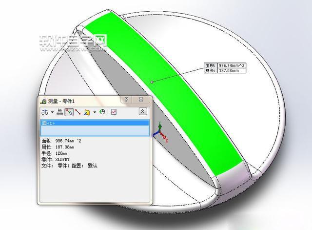Close the 测量 - 零件1 dialog

141,99
